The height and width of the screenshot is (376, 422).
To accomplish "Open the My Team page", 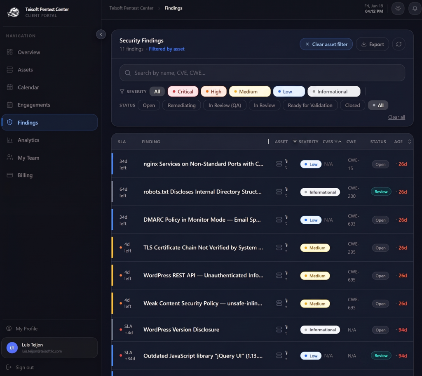I will coord(49,158).
